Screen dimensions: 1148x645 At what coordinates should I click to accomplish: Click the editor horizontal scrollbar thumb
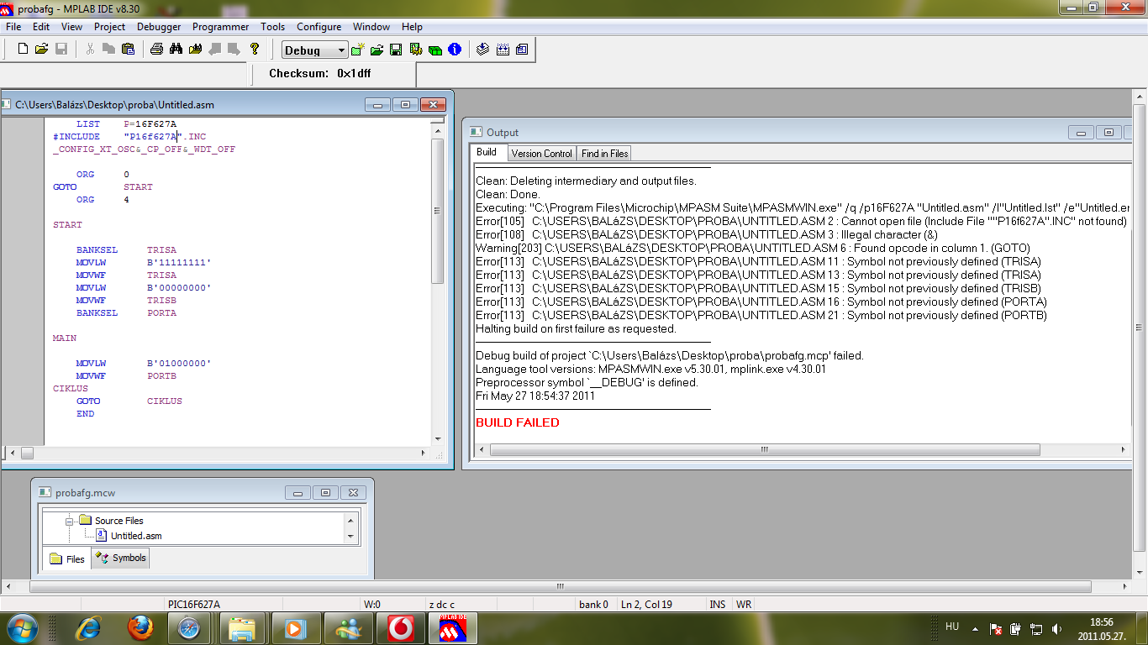point(27,453)
